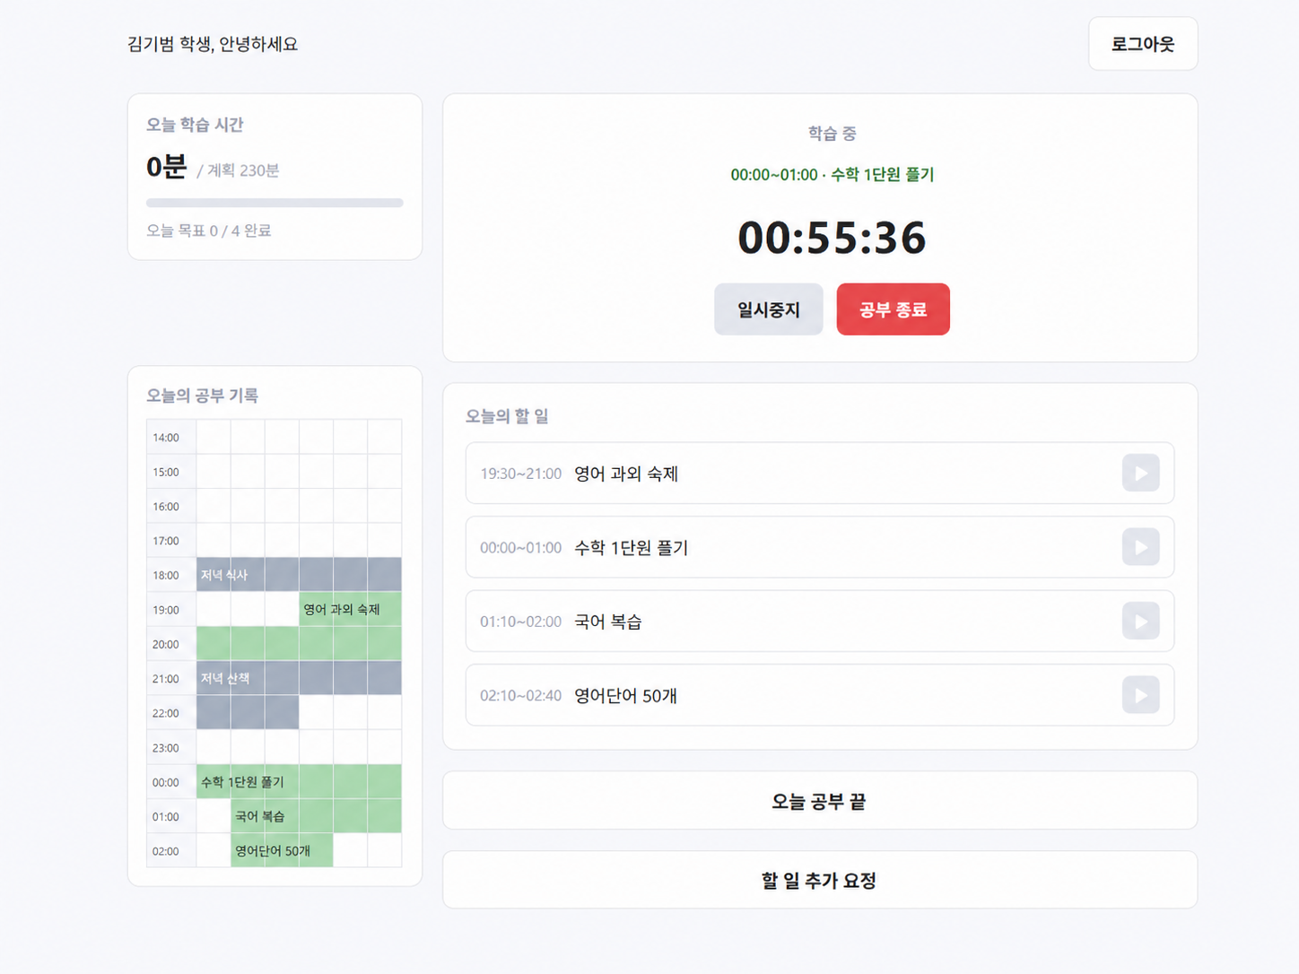
Task: Log out using 로그아웃 button
Action: (x=1143, y=44)
